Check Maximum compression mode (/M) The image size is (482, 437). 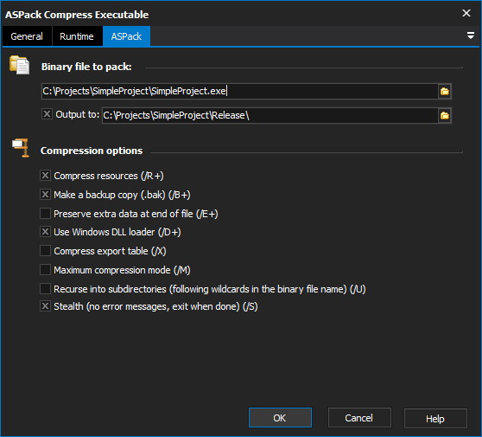coord(45,270)
